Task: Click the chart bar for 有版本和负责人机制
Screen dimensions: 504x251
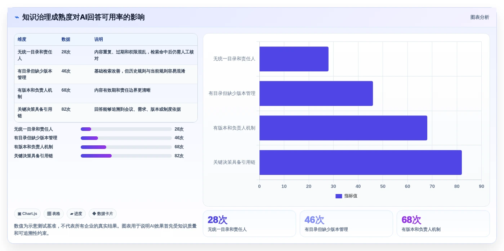Action: tap(343, 128)
